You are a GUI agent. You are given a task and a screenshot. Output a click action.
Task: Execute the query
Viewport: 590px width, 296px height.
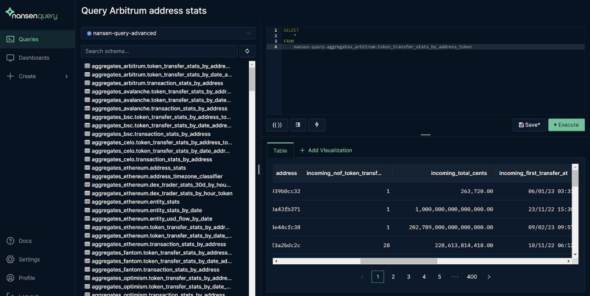click(566, 125)
